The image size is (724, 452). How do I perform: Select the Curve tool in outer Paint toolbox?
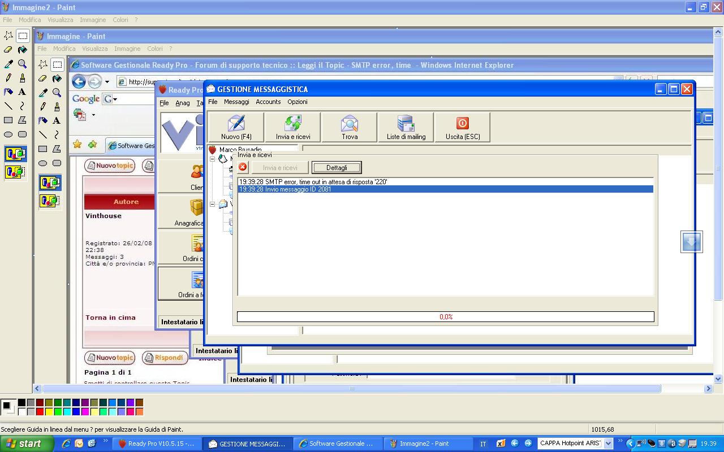coord(23,106)
